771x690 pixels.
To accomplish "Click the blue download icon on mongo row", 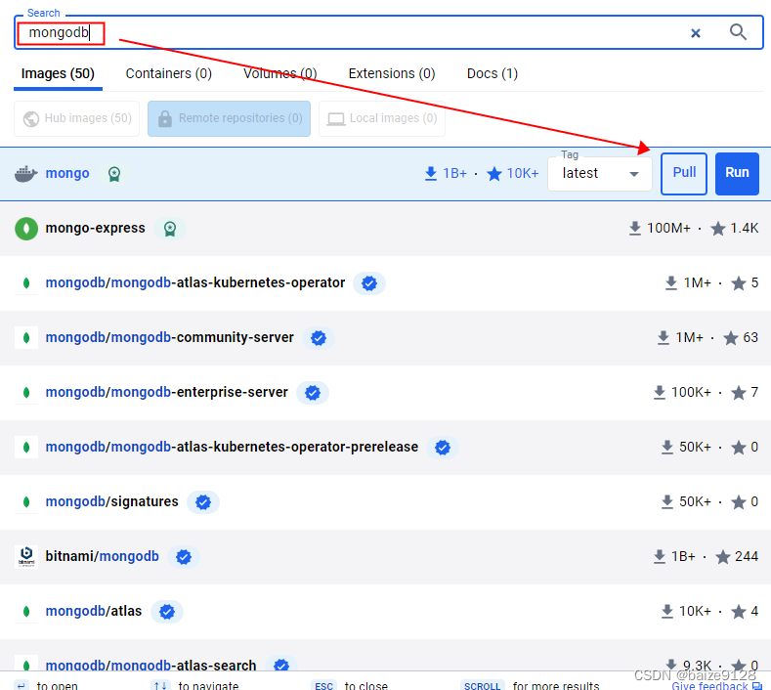I will pyautogui.click(x=431, y=174).
